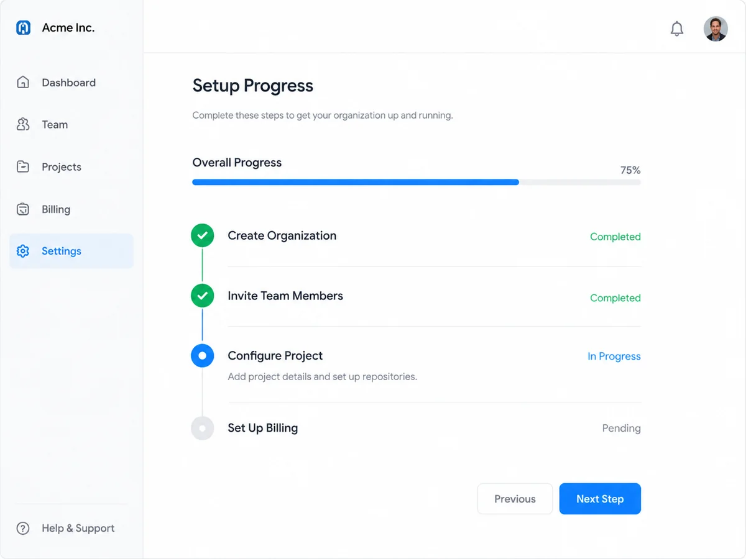Go to Dashboard in sidebar
The image size is (746, 559).
pos(71,83)
